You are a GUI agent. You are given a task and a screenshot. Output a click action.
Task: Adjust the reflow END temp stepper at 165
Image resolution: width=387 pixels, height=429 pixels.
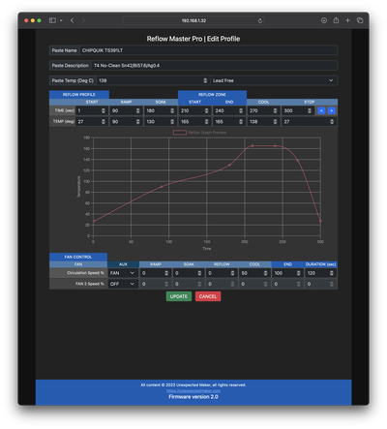tap(241, 122)
